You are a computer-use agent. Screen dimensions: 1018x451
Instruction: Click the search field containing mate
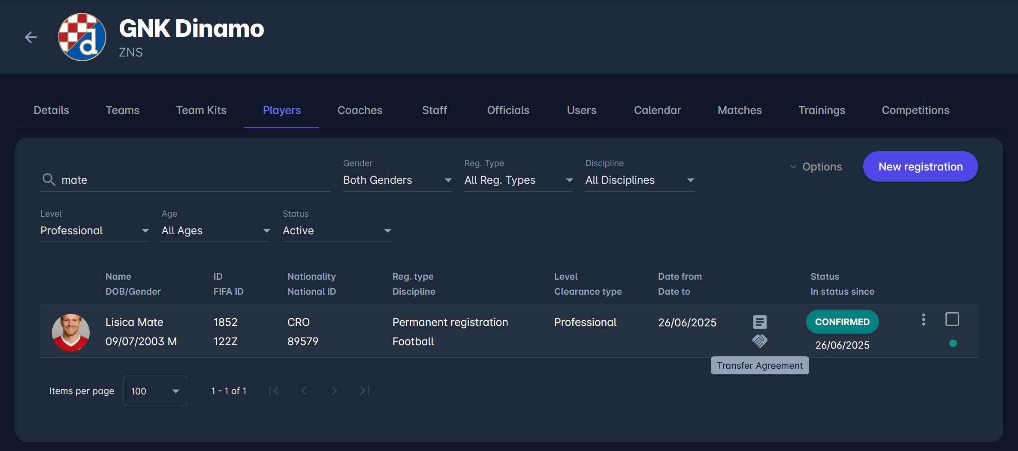click(x=186, y=180)
